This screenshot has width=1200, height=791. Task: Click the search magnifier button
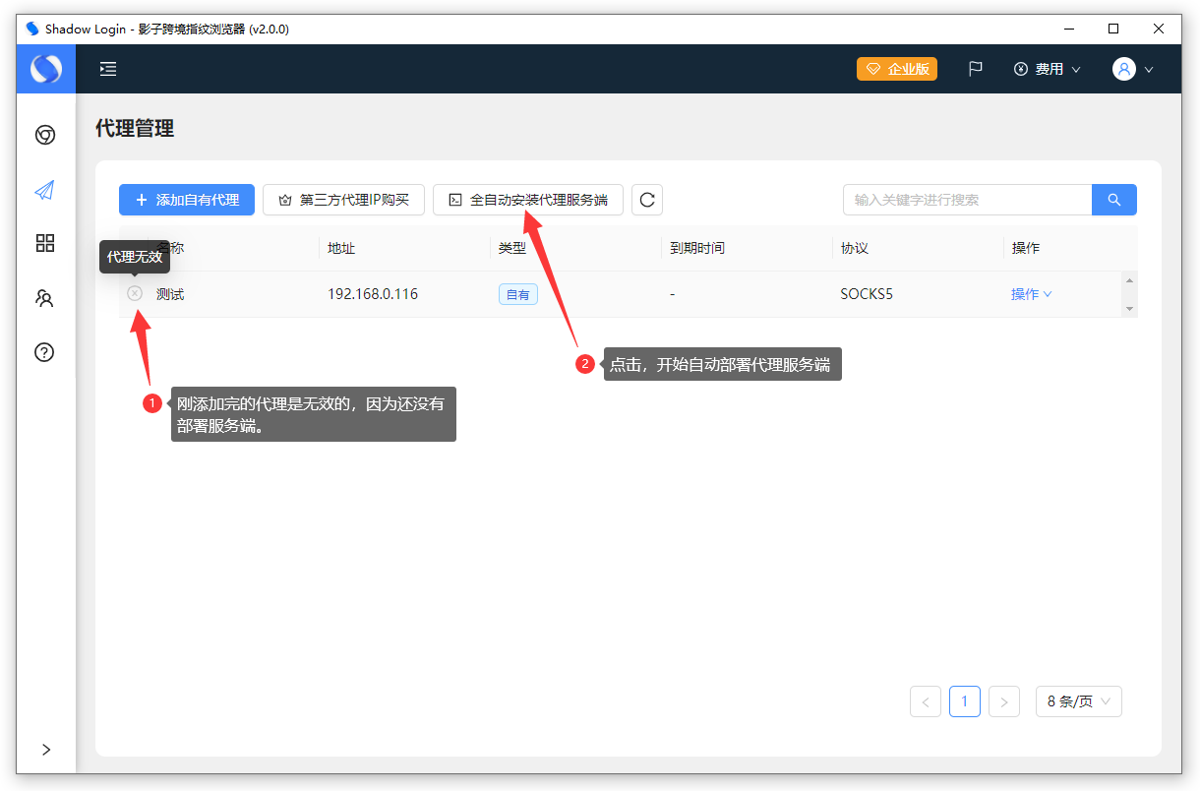pos(1113,200)
